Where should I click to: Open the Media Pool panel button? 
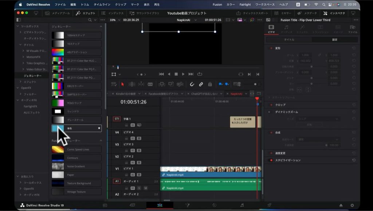coord(58,13)
